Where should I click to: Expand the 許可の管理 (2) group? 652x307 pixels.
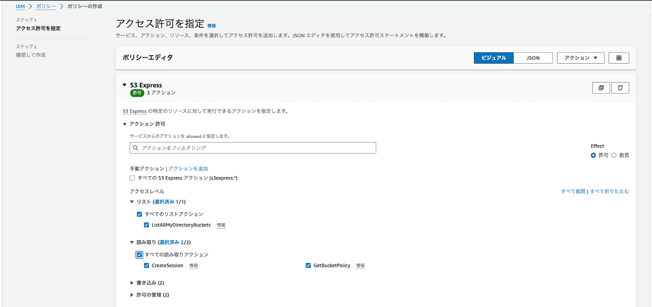point(132,295)
